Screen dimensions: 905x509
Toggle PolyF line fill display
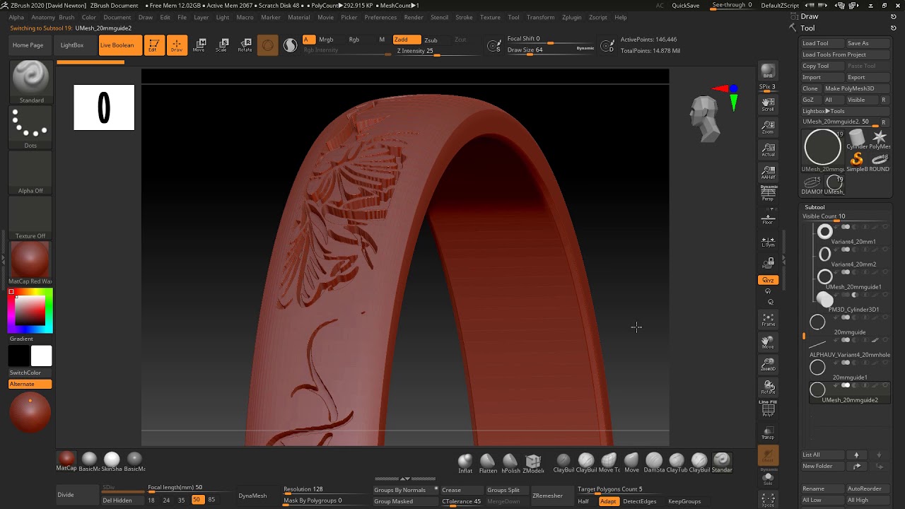click(x=768, y=409)
